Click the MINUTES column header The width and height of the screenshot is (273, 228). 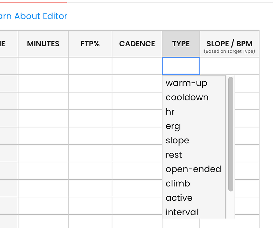[x=43, y=44]
